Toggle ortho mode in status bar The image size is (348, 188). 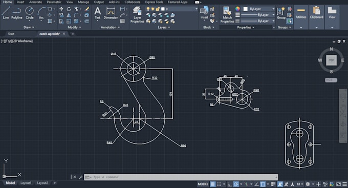pyautogui.click(x=230, y=184)
